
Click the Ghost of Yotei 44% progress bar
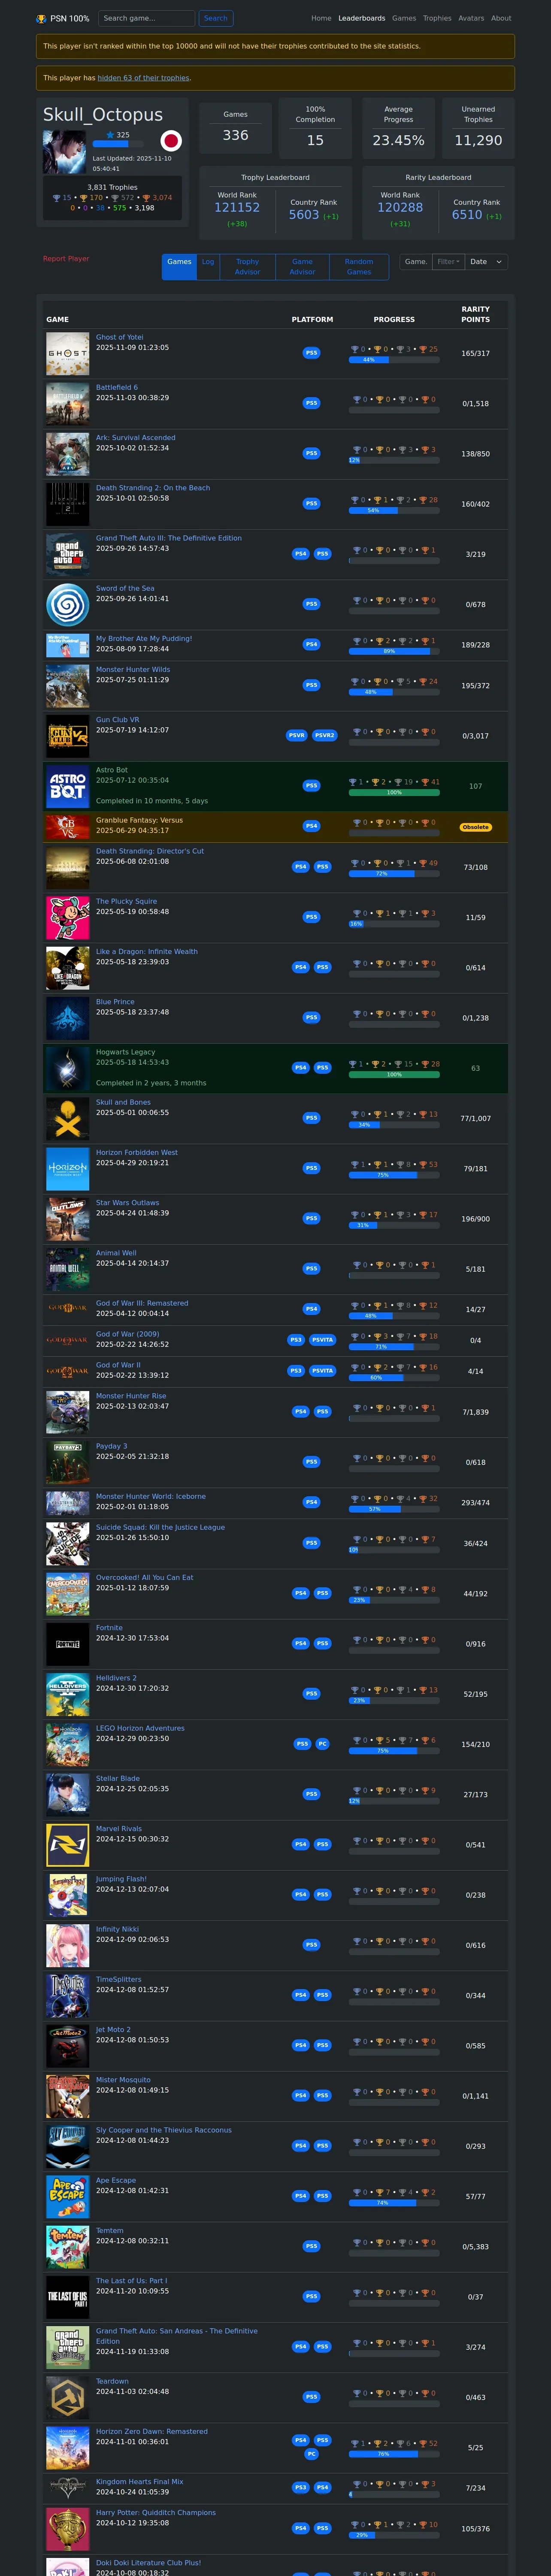394,360
